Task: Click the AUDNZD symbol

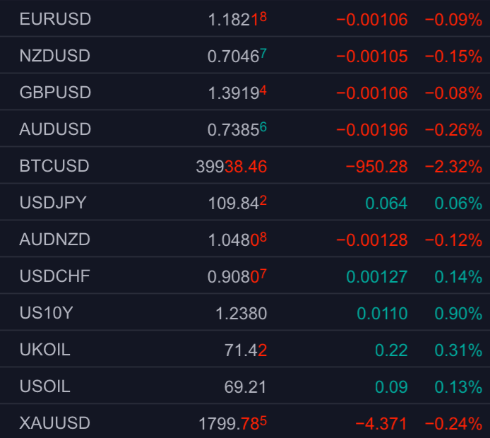Action: [x=55, y=239]
